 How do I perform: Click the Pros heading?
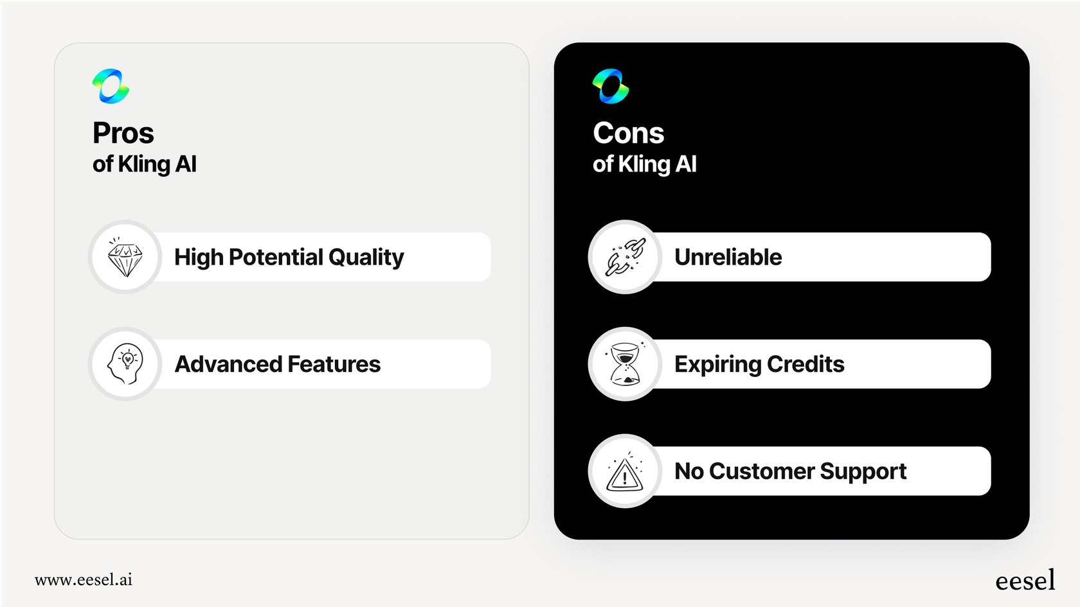[x=123, y=134]
